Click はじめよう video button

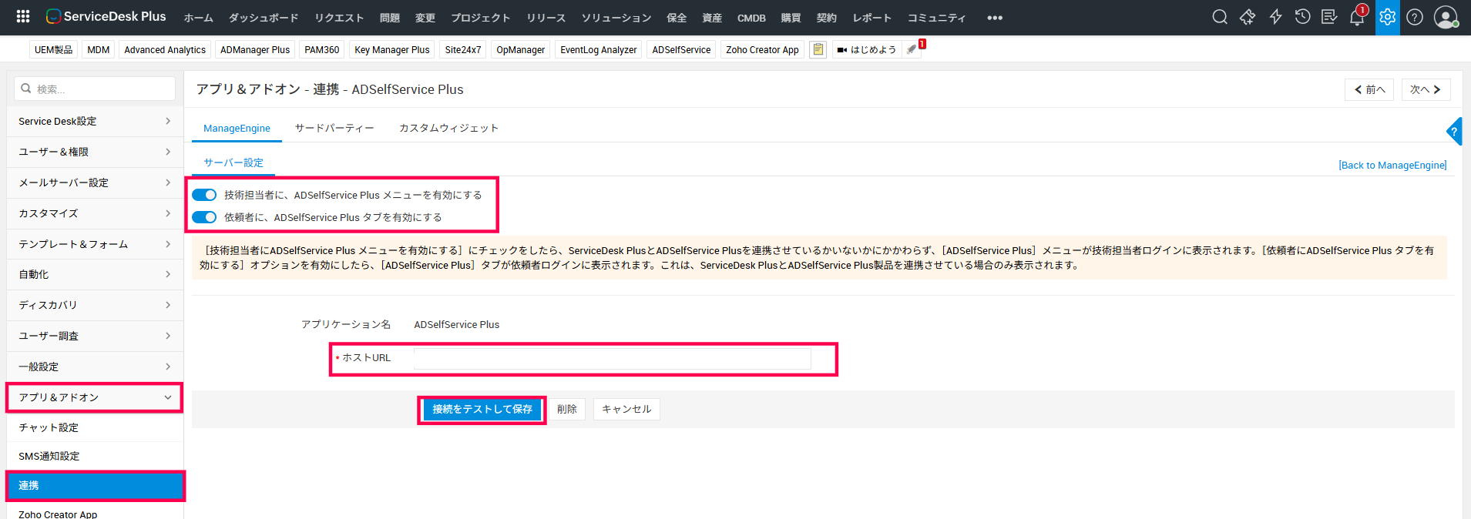pyautogui.click(x=867, y=49)
